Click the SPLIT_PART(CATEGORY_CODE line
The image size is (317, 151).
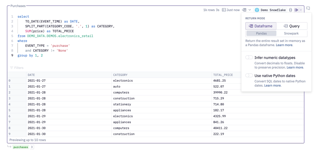(70, 26)
